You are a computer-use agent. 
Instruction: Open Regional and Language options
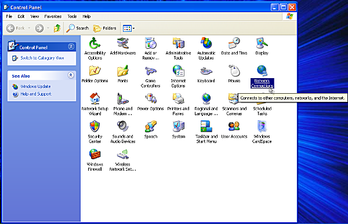(206, 104)
